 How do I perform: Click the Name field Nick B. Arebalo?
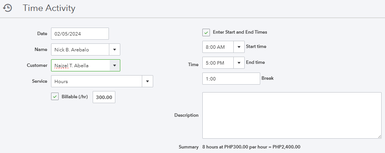tap(80, 49)
